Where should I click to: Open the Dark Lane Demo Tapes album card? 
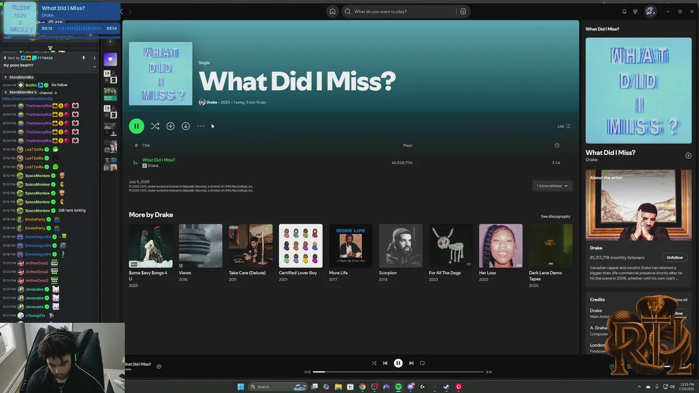coord(550,256)
